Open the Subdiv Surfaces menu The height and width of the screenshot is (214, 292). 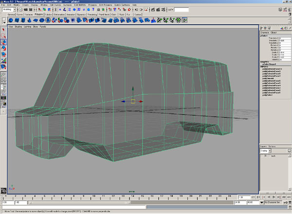(122, 5)
